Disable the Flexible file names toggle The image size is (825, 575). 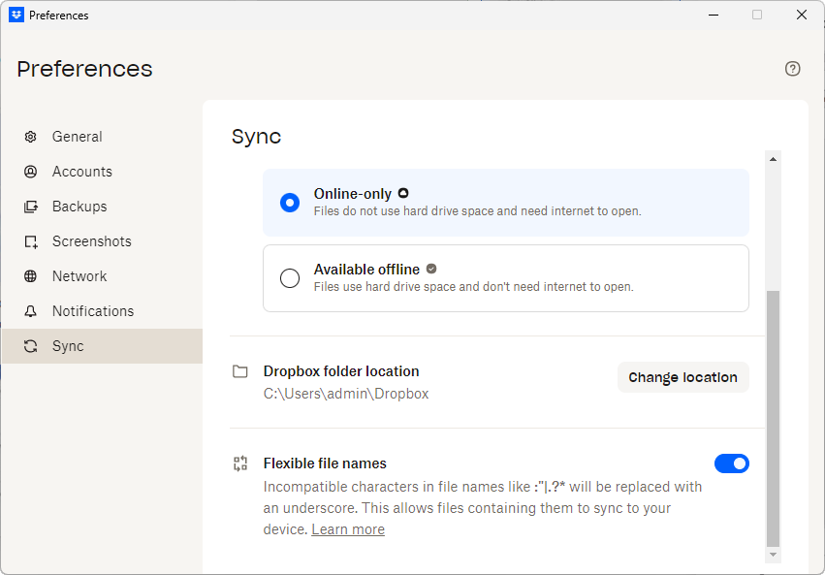pos(731,463)
